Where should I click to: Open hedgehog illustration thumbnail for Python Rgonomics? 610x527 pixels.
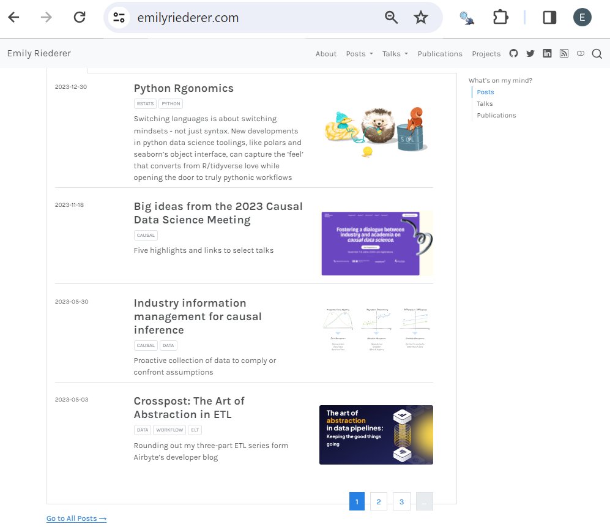coord(376,132)
